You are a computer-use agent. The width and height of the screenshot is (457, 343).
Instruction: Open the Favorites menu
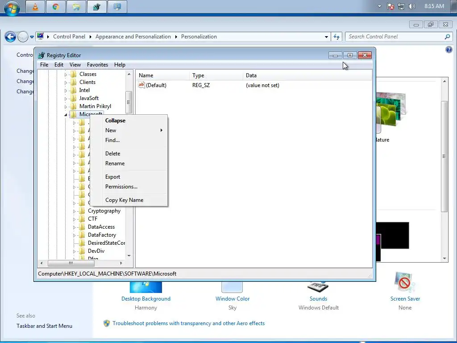(97, 65)
